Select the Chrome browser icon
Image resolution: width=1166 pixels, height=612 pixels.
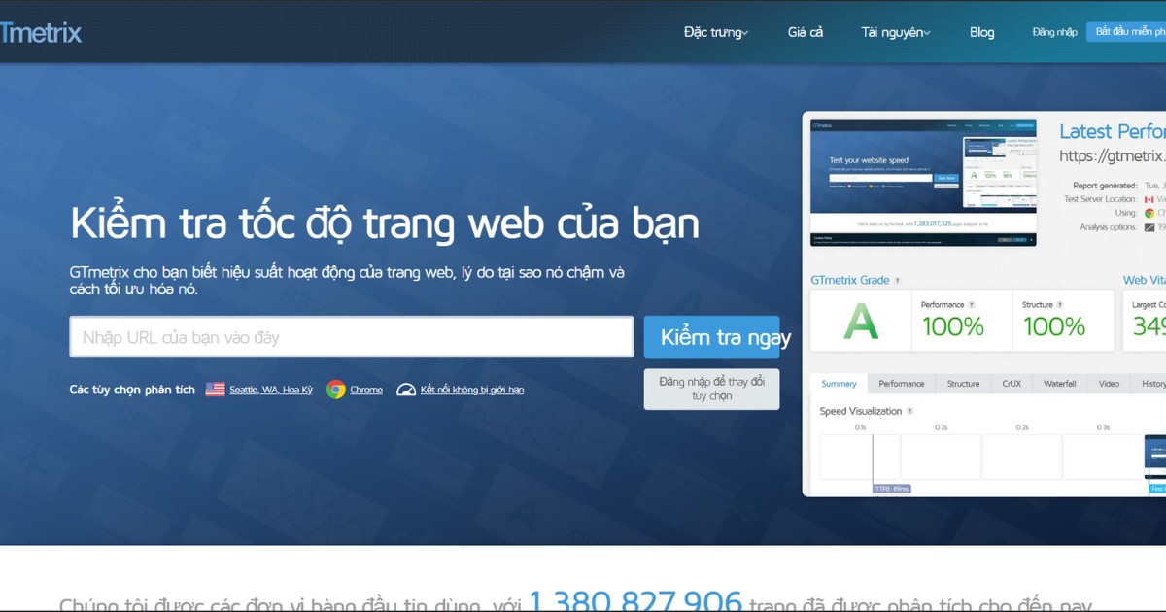335,389
